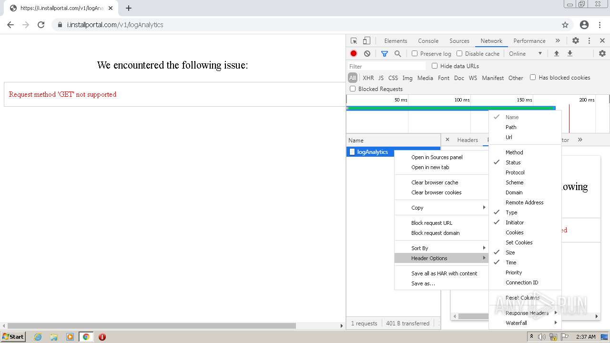Stop recording network log red button
Screen dimensions: 610x343
[x=354, y=54]
